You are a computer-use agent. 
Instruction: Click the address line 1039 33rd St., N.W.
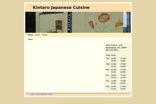(x=114, y=45)
